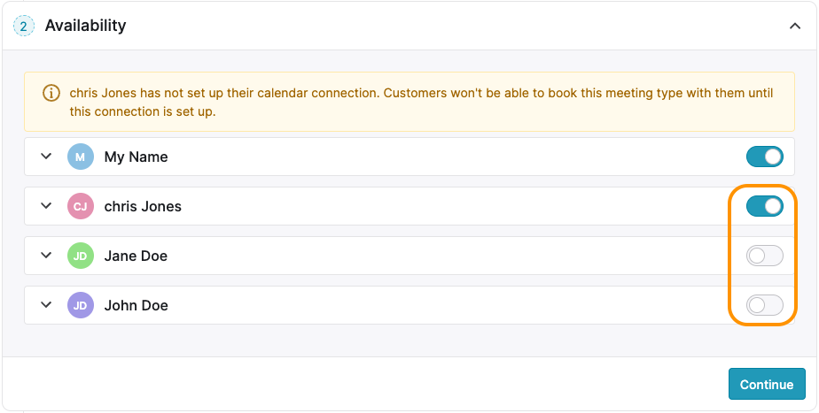Viewport: 819px width, 413px height.
Task: Click the pink CJ avatar
Action: click(x=81, y=206)
